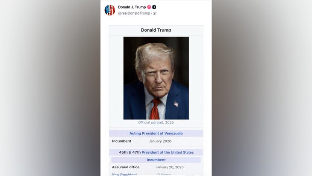Image resolution: width=312 pixels, height=176 pixels.
Task: Select the January 2026 date text
Action: tap(160, 141)
